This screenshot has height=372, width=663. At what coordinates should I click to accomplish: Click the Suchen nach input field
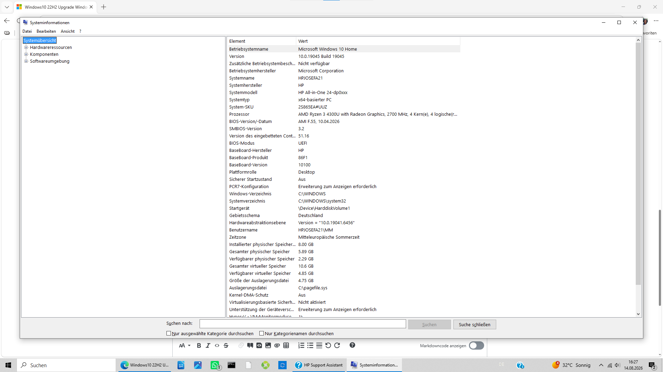[x=302, y=324]
